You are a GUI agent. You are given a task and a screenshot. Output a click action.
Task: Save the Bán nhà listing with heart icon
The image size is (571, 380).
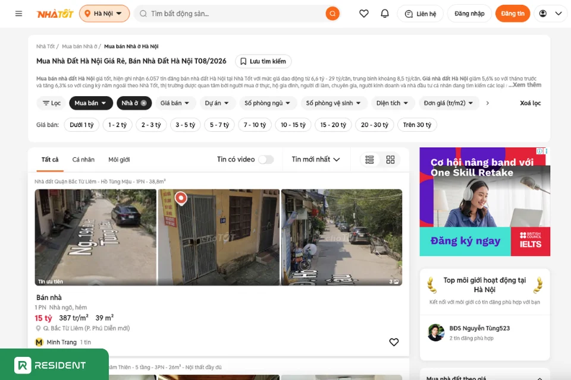[394, 342]
